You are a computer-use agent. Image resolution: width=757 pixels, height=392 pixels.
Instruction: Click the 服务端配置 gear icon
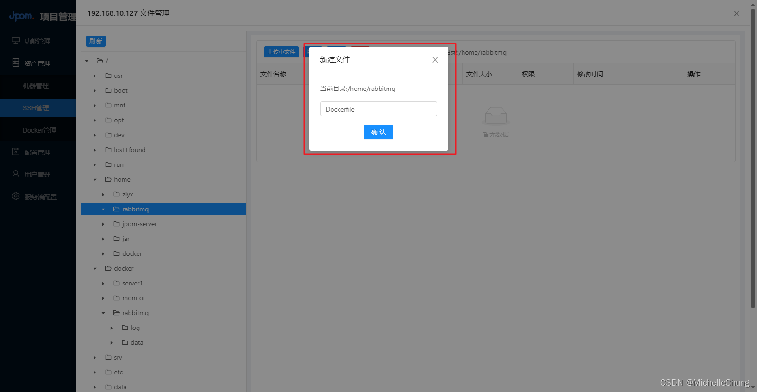[16, 196]
